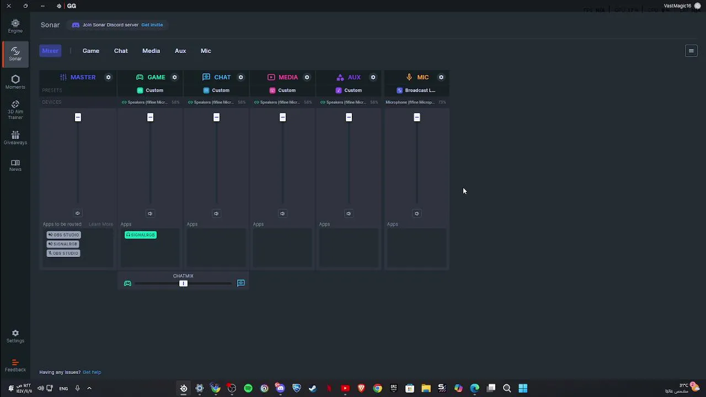Click the GAME volume slider handle
Viewport: 706px width, 397px height.
[x=150, y=117]
